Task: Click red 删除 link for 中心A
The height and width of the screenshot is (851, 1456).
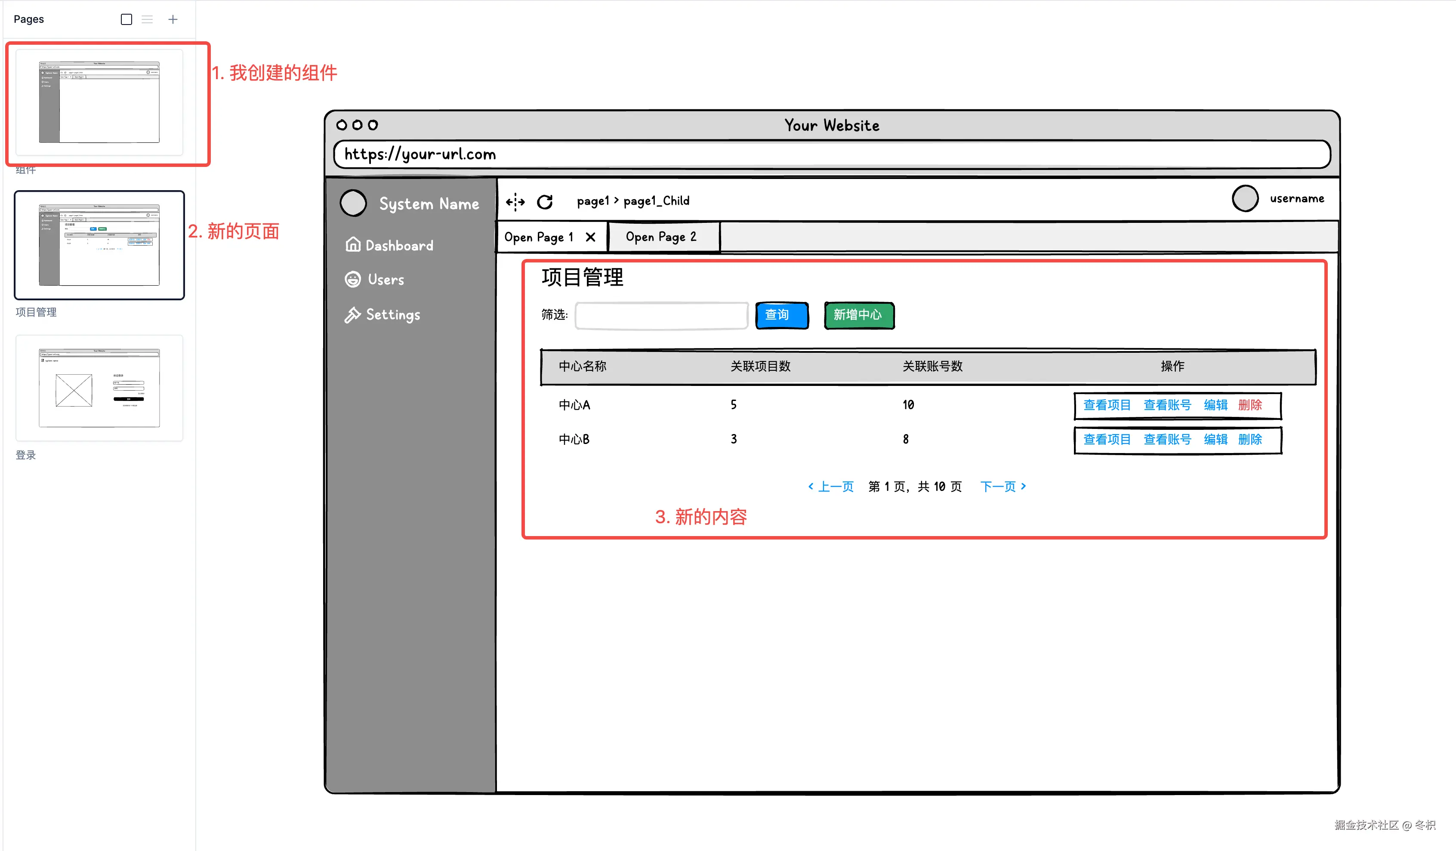Action: 1250,405
